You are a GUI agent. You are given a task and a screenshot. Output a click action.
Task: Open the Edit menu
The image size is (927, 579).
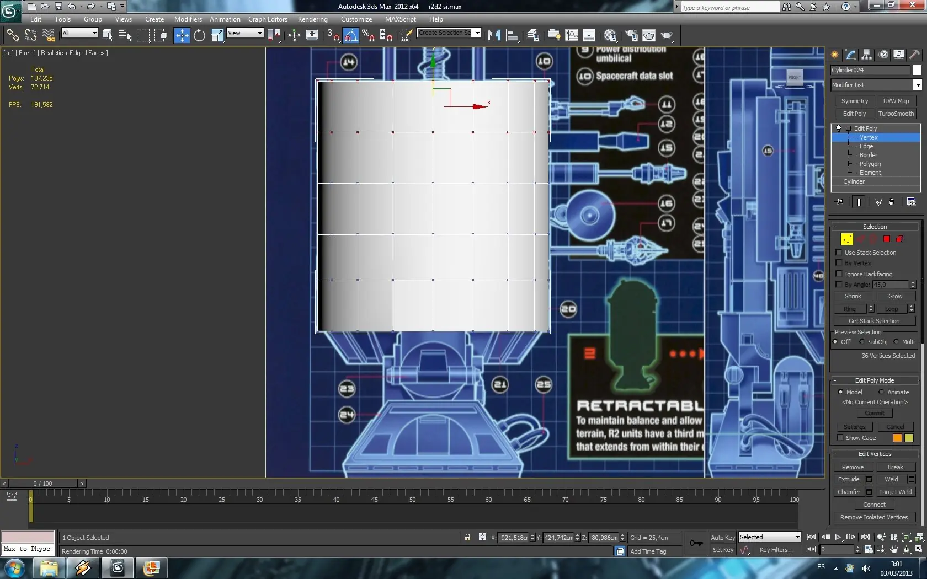pyautogui.click(x=36, y=19)
